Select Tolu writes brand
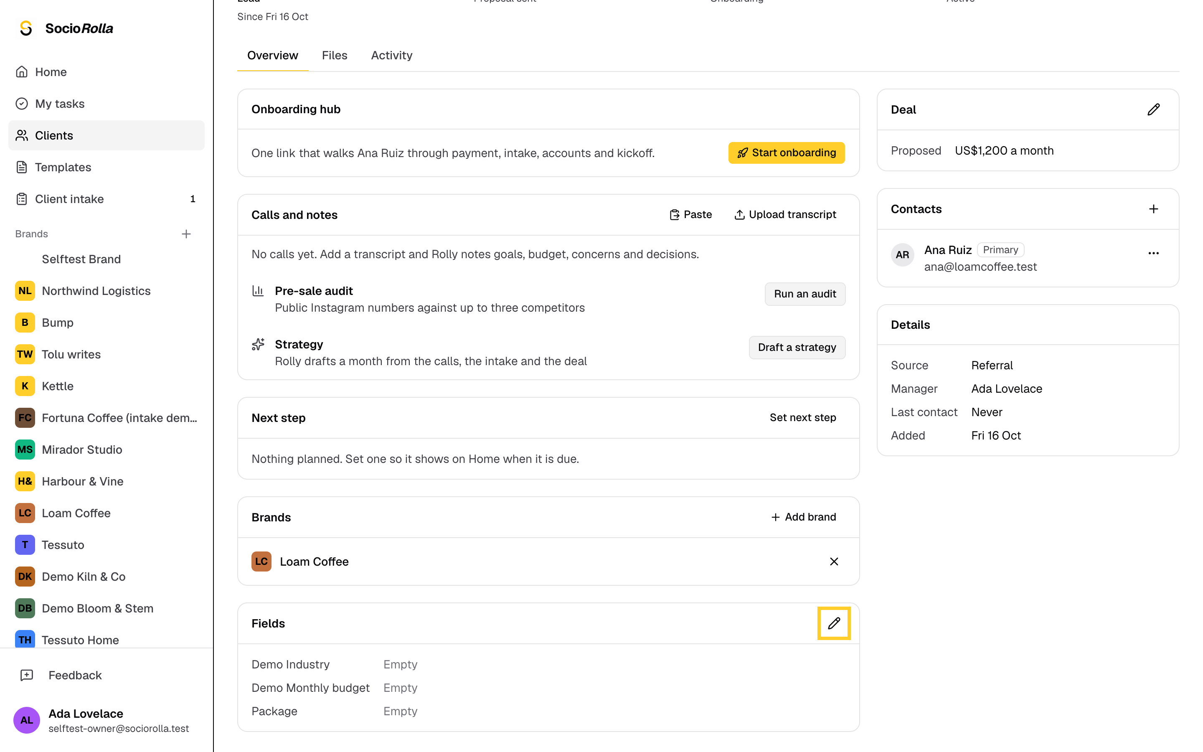Viewport: 1203px width, 752px height. pos(107,354)
